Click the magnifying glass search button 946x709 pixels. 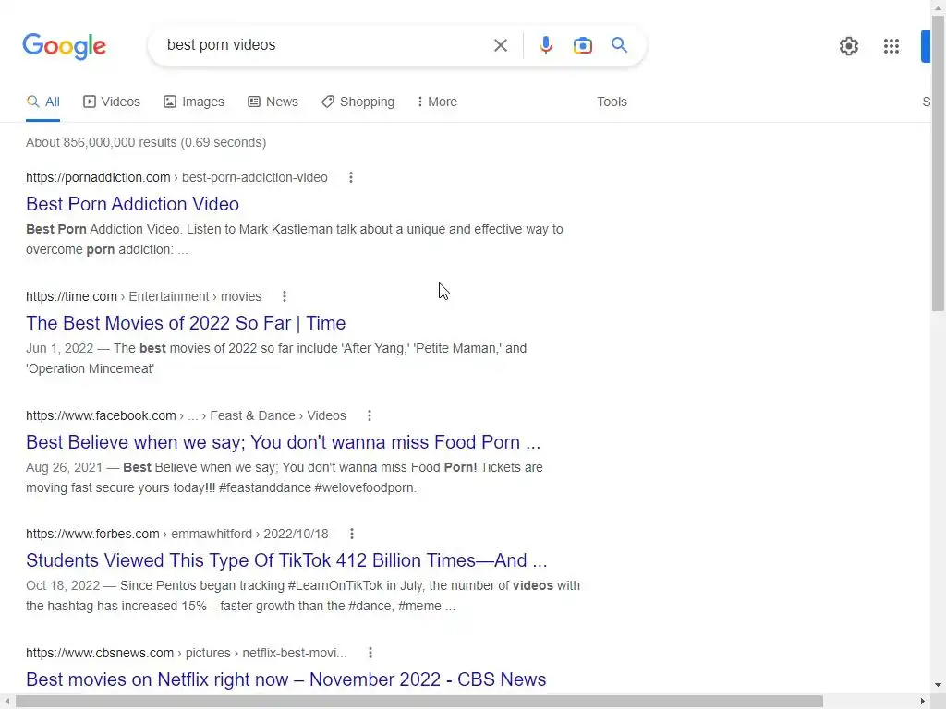(619, 45)
